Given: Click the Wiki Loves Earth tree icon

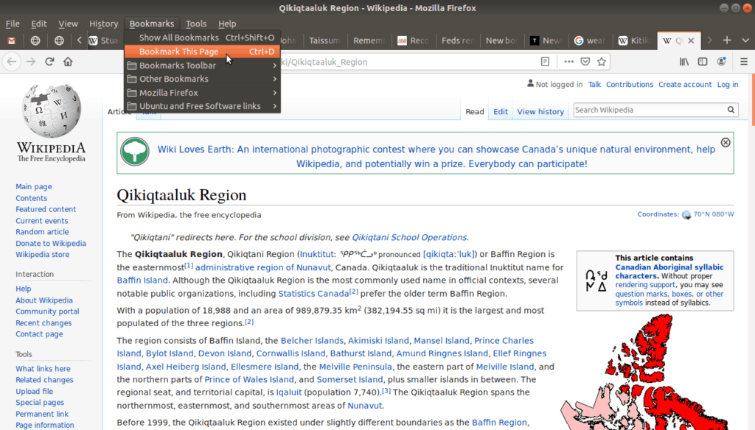Looking at the screenshot, I should pos(135,152).
